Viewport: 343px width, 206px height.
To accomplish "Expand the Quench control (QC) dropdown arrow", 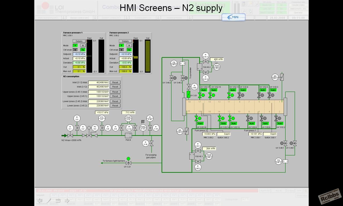I will 126,18.
